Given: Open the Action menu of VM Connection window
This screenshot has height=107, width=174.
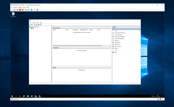Looking at the screenshot, I should [15, 8].
